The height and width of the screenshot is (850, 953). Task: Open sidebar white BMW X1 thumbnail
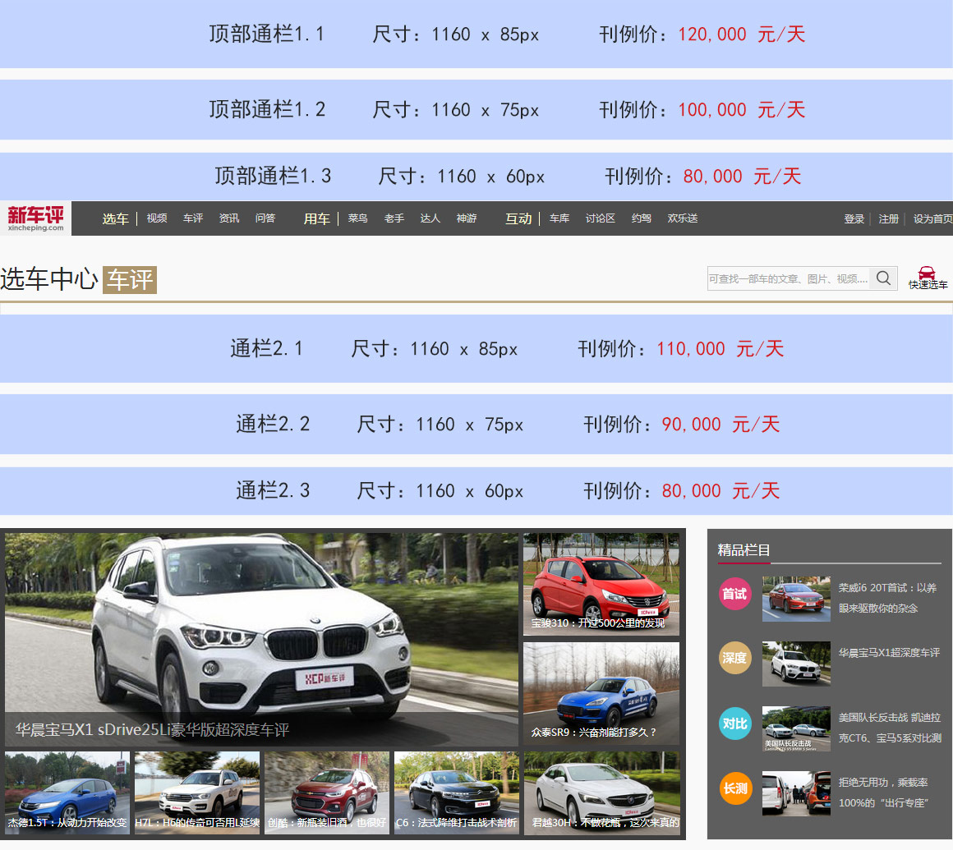point(796,664)
